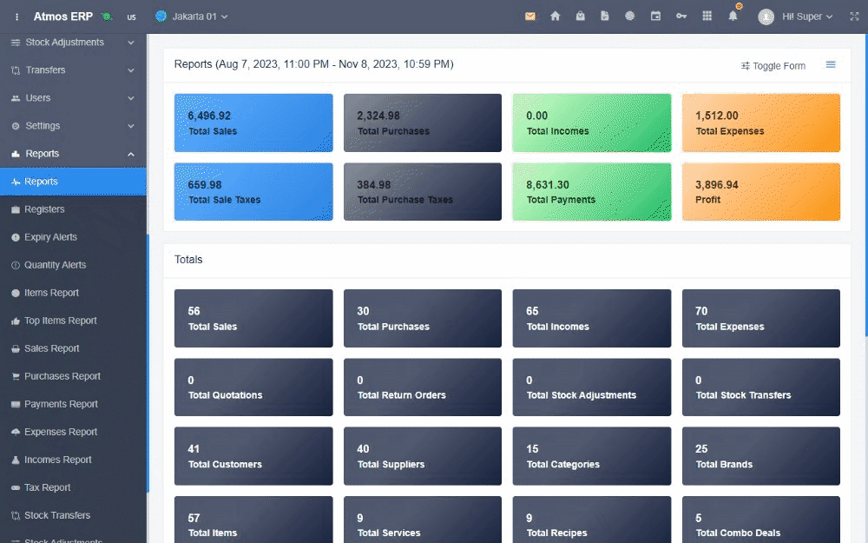The image size is (868, 543).
Task: Click the 30 Total Purchases count card
Action: [423, 318]
